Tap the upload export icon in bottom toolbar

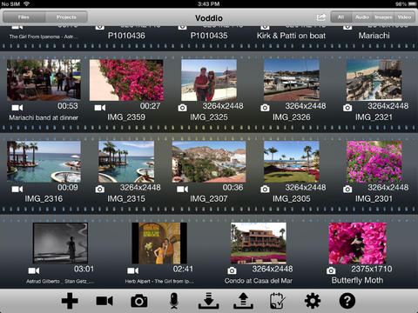coord(243,301)
